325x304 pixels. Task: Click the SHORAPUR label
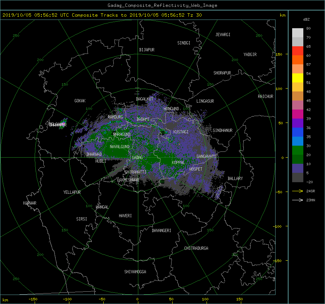click(x=222, y=73)
